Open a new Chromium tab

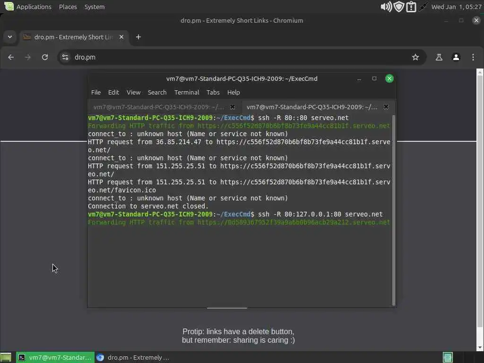pos(138,37)
